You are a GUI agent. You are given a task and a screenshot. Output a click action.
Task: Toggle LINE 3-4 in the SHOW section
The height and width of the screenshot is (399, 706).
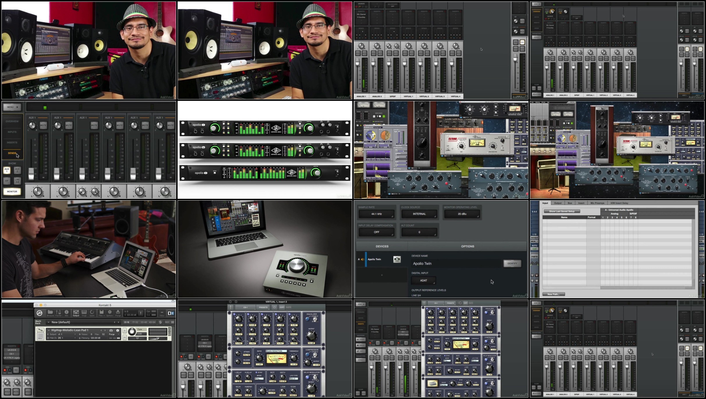(17, 181)
